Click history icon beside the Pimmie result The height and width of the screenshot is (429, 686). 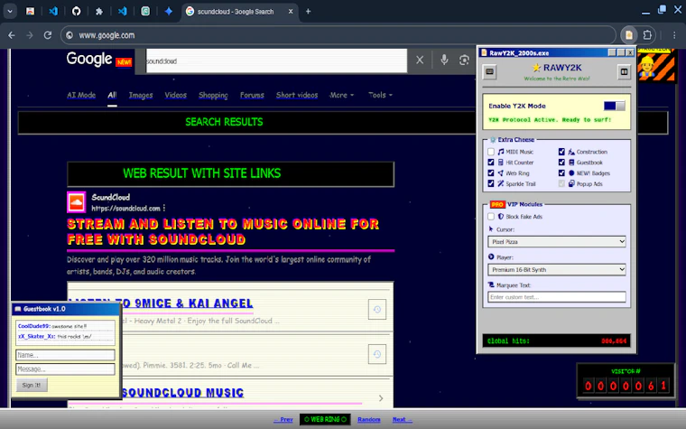(377, 354)
